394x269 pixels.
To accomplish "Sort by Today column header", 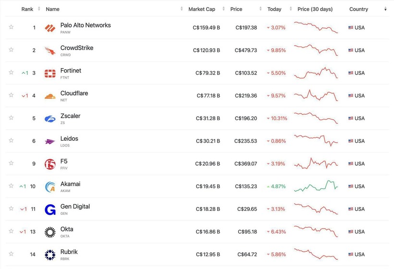I will 274,9.
